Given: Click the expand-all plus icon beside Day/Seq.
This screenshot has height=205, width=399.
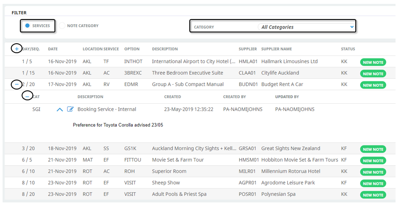Looking at the screenshot, I should point(16,49).
